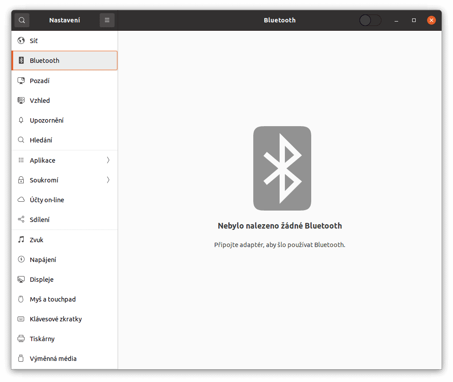Select Tiskárny in the sidebar
The image size is (453, 382).
[65, 338]
